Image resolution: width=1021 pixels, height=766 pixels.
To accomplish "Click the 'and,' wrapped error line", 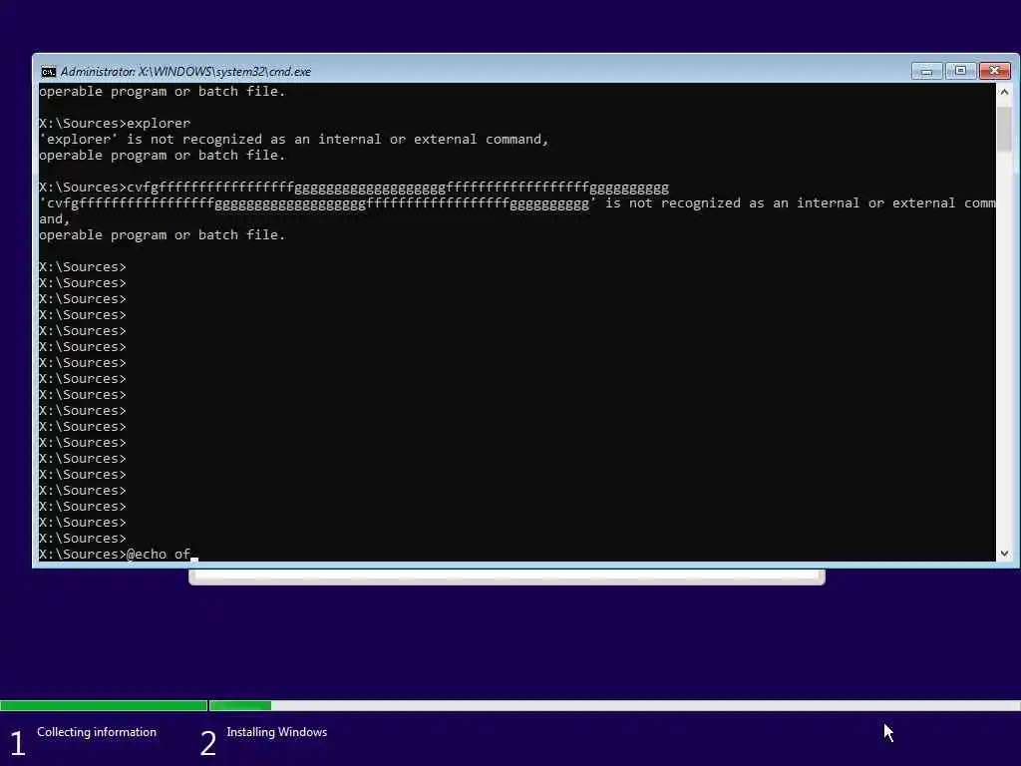I will 54,219.
